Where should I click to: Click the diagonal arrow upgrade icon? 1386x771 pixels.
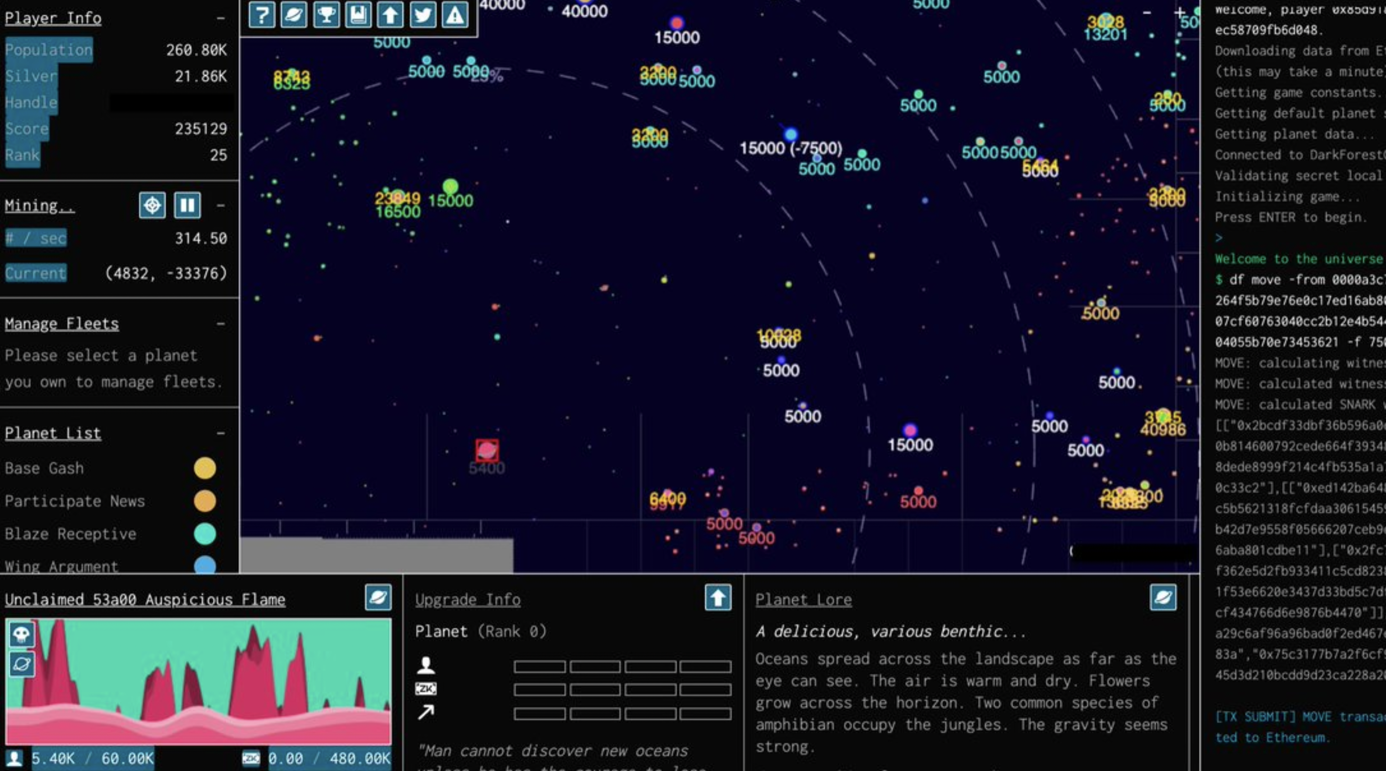coord(425,713)
